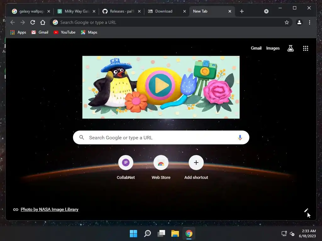Viewport: 322px width, 241px height.
Task: Start voice search with the microphone
Action: (240, 137)
